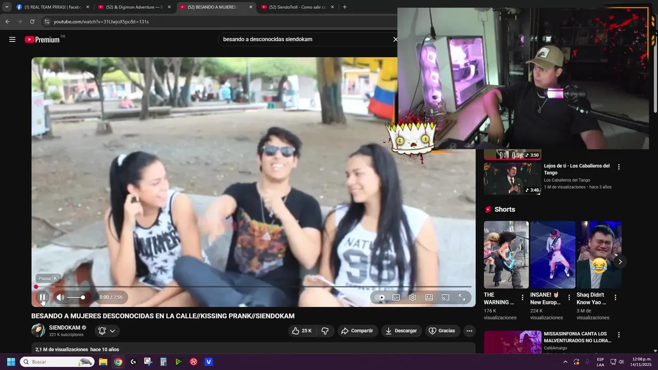Image resolution: width=658 pixels, height=370 pixels.
Task: Open the Snipping Tool taskbar icon
Action: point(148,362)
